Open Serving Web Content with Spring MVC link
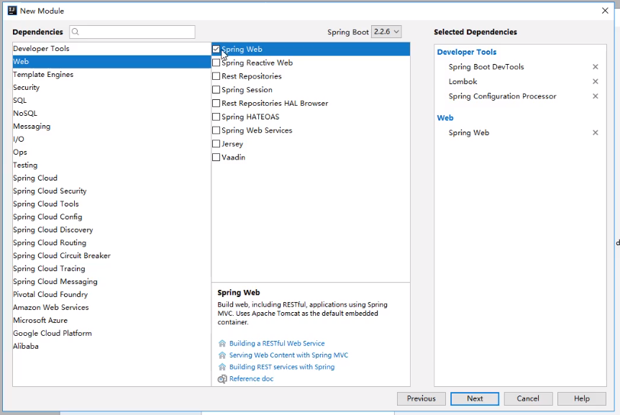The width and height of the screenshot is (620, 415). pos(288,355)
